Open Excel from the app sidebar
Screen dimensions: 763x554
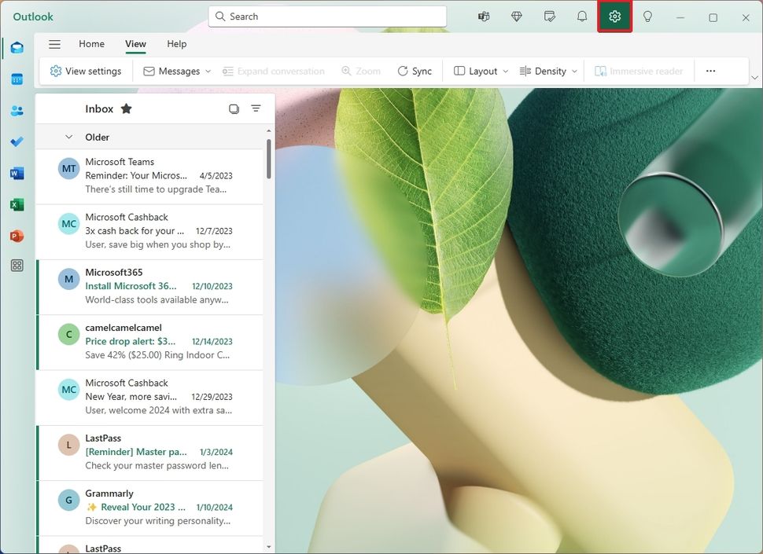(x=17, y=204)
